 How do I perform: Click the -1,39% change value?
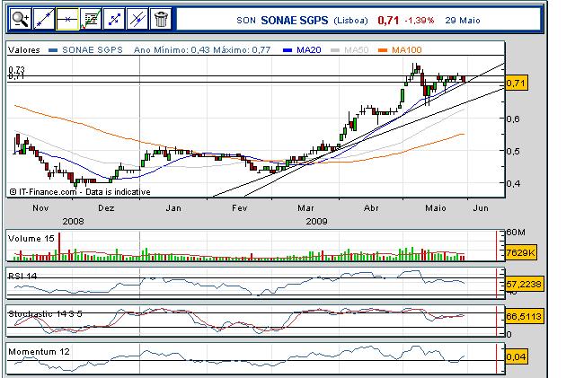coord(420,21)
